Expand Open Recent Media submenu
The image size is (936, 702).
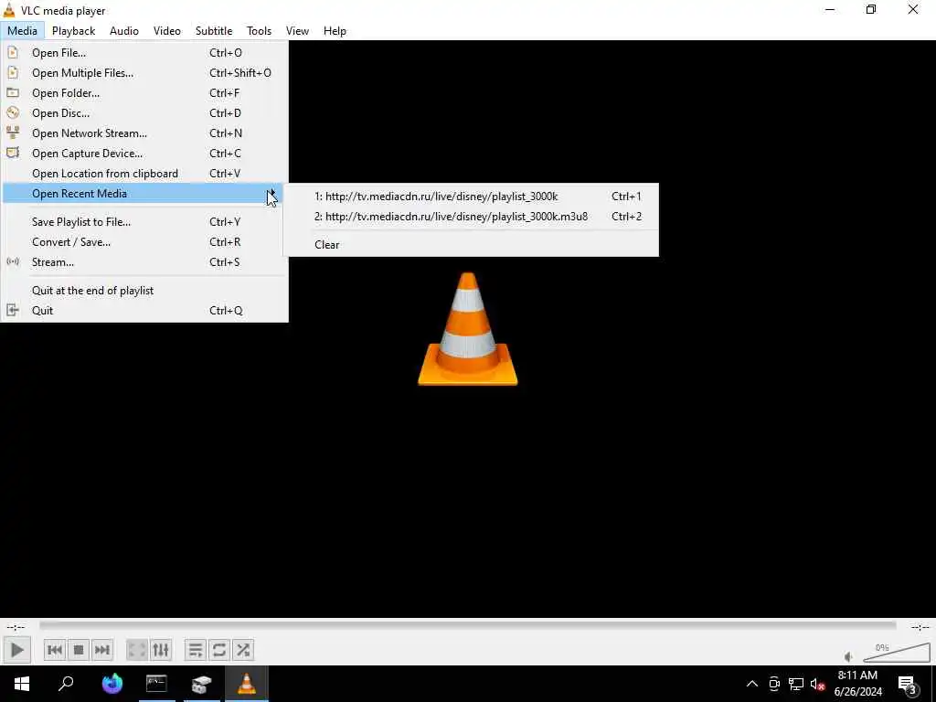pyautogui.click(x=142, y=194)
